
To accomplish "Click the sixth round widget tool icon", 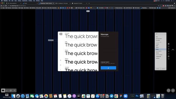I will coord(169,56).
